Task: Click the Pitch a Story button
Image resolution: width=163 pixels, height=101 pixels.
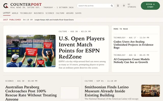Action: click(150, 6)
